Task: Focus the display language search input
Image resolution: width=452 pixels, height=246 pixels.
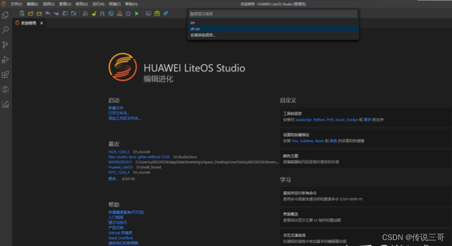Action: (x=273, y=14)
